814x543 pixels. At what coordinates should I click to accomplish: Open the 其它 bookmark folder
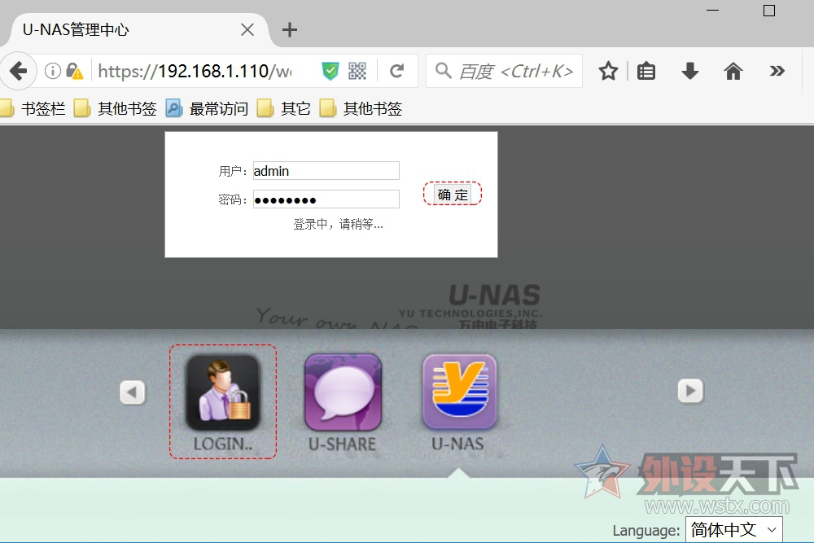click(x=284, y=108)
